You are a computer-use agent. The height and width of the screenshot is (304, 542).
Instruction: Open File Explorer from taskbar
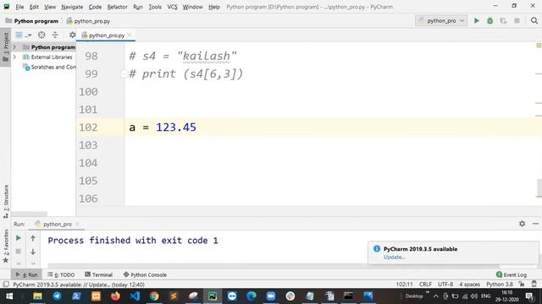coord(37,296)
